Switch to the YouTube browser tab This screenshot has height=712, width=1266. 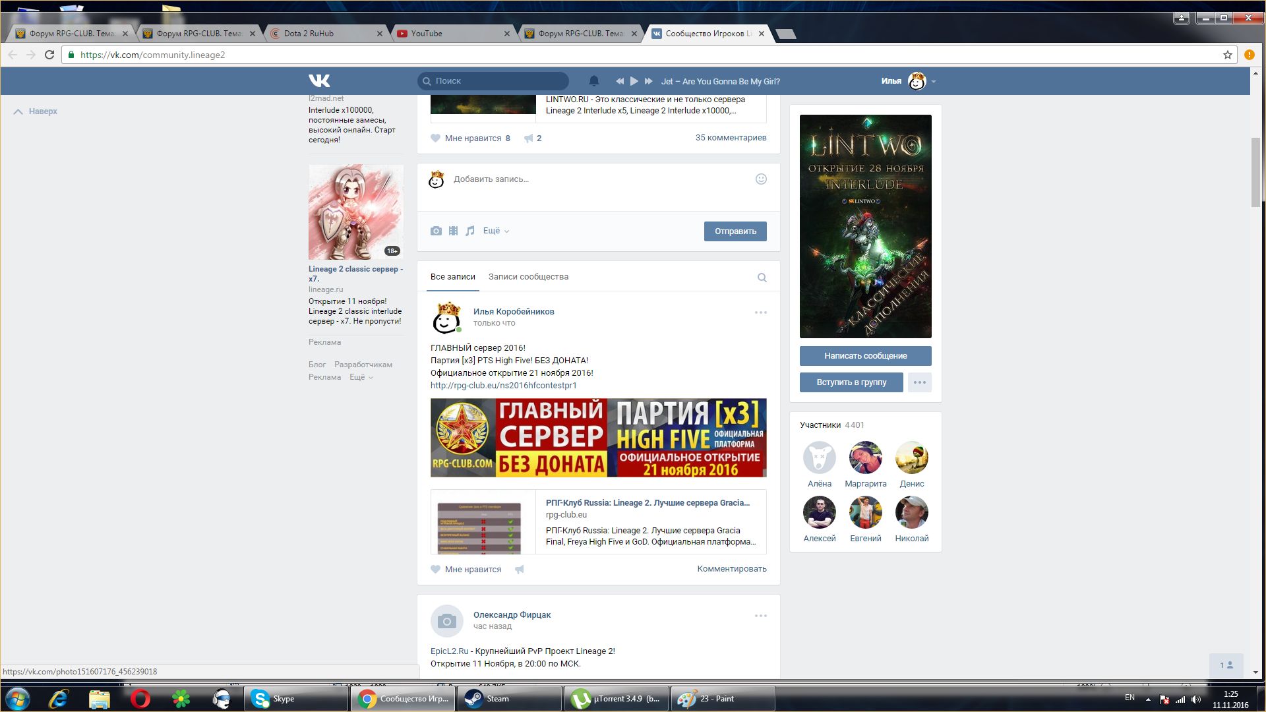(x=452, y=34)
